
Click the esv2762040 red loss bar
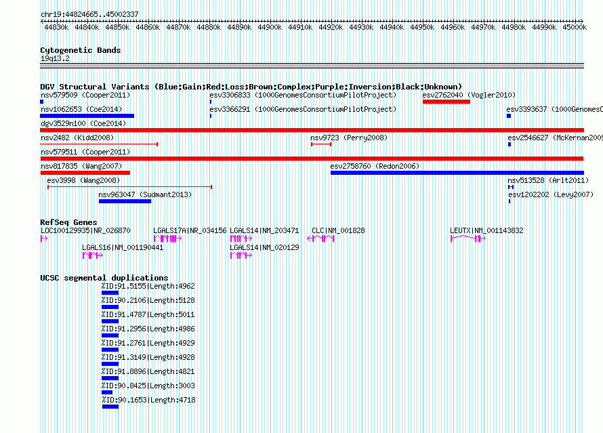[x=446, y=102]
